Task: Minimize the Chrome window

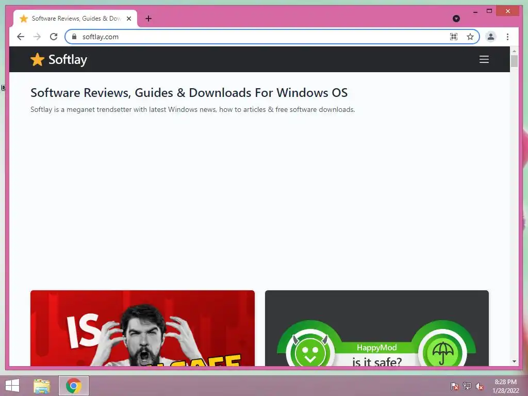Action: pyautogui.click(x=475, y=11)
